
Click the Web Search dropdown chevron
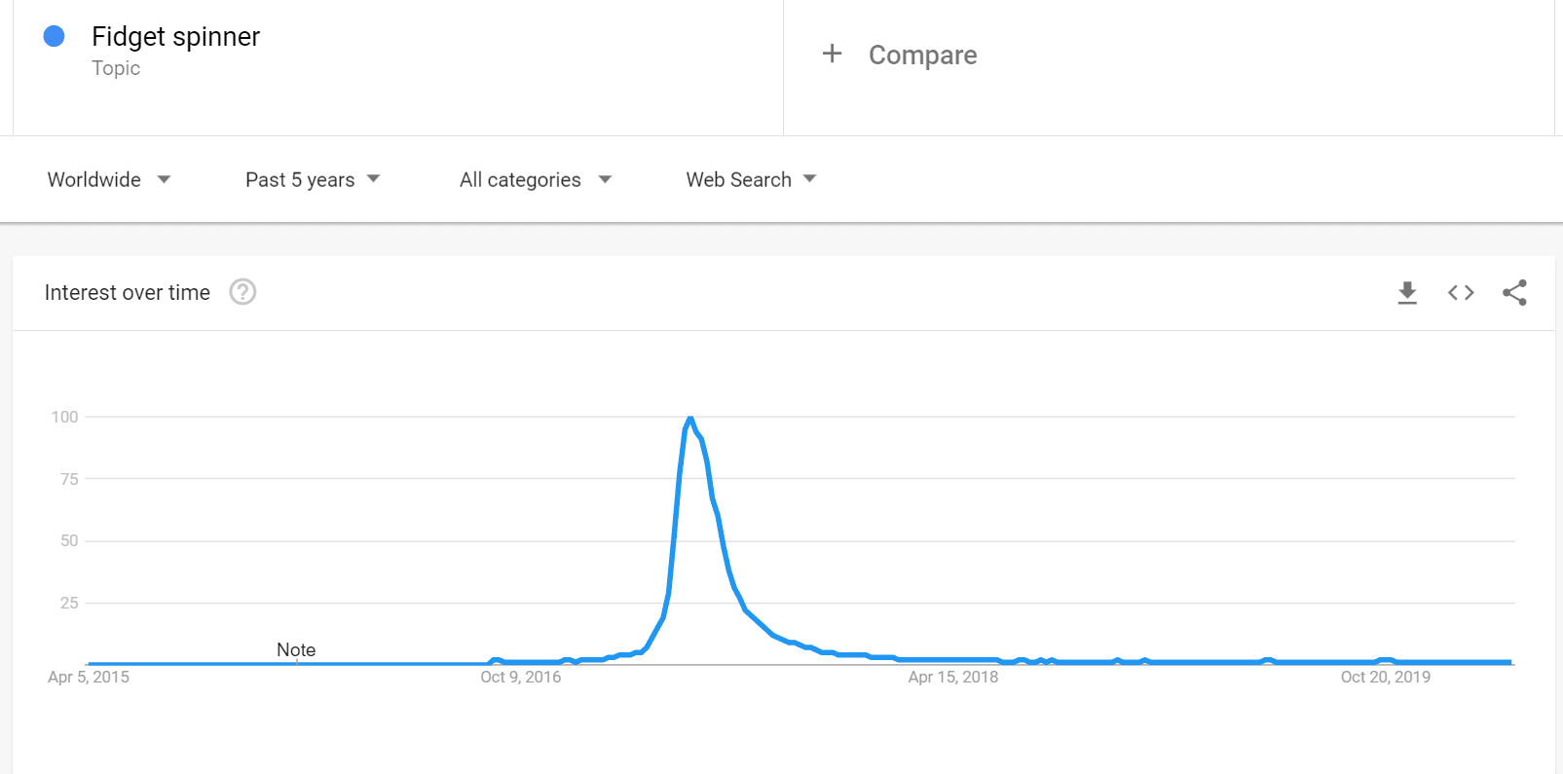click(x=809, y=179)
